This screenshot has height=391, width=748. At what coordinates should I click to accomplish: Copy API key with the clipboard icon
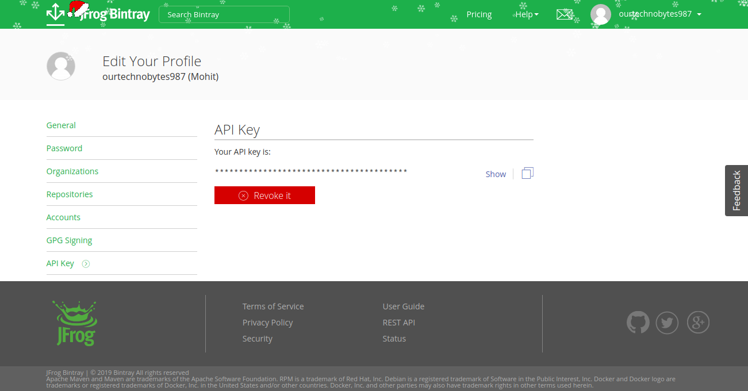click(x=528, y=173)
